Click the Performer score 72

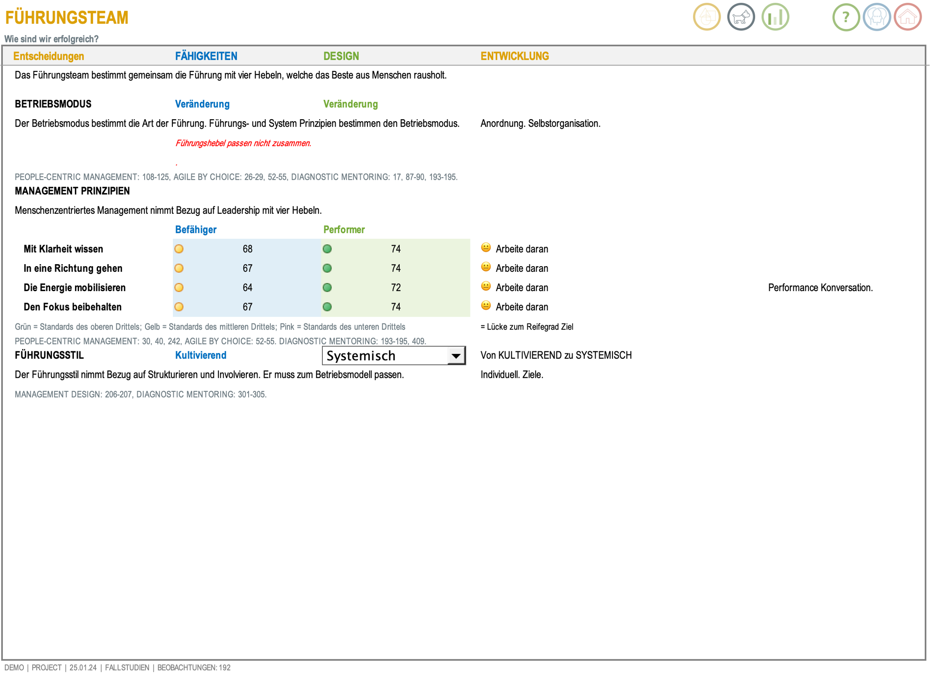click(396, 287)
